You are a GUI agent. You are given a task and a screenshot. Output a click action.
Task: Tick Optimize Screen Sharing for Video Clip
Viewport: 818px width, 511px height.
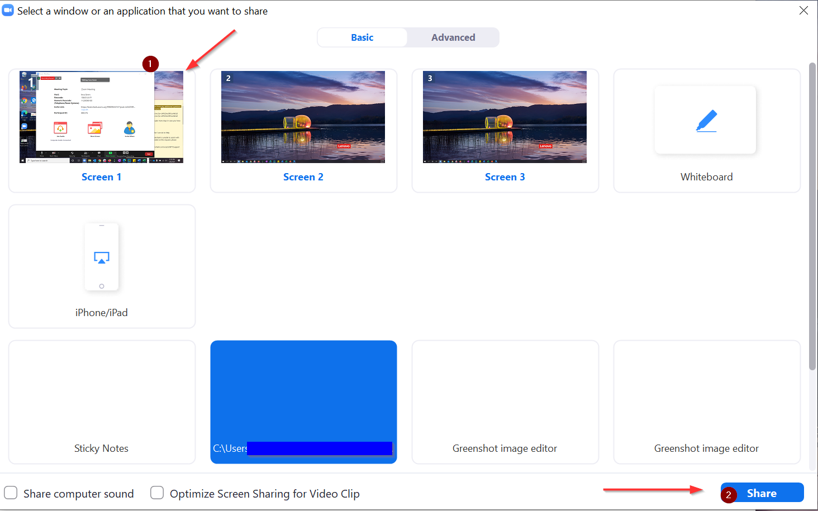click(x=157, y=493)
